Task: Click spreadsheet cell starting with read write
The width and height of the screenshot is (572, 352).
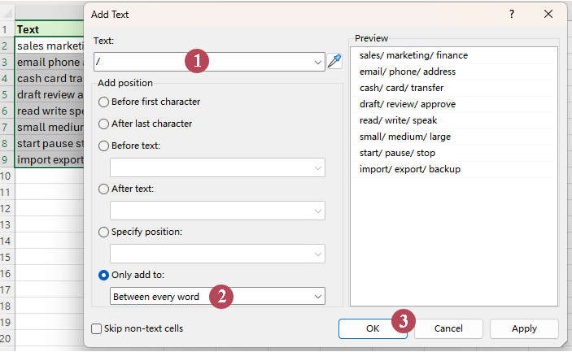Action: 50,111
